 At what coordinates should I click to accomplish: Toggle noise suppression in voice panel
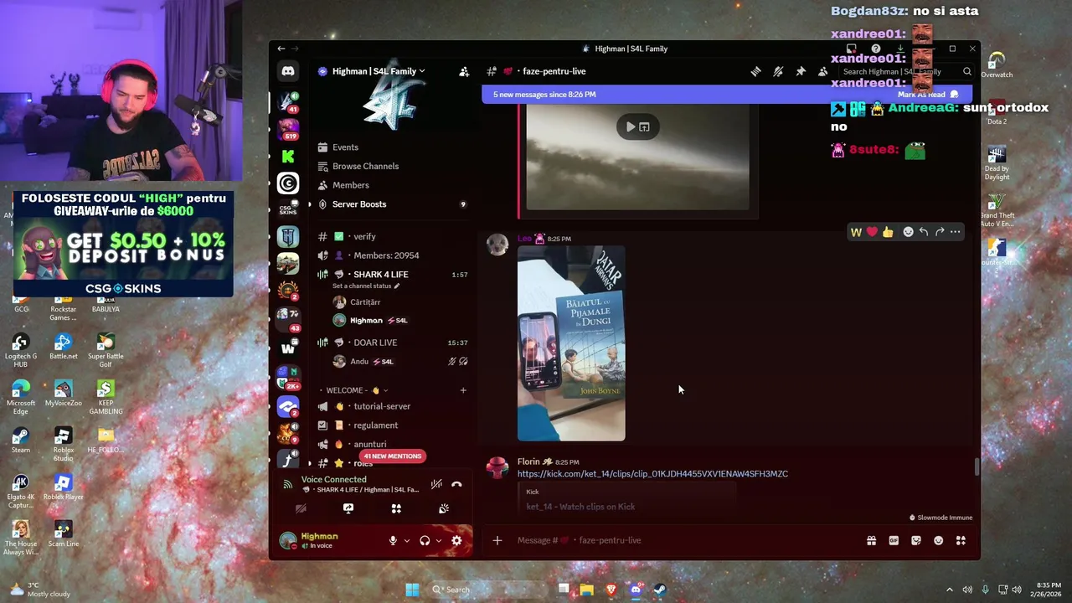pos(436,484)
